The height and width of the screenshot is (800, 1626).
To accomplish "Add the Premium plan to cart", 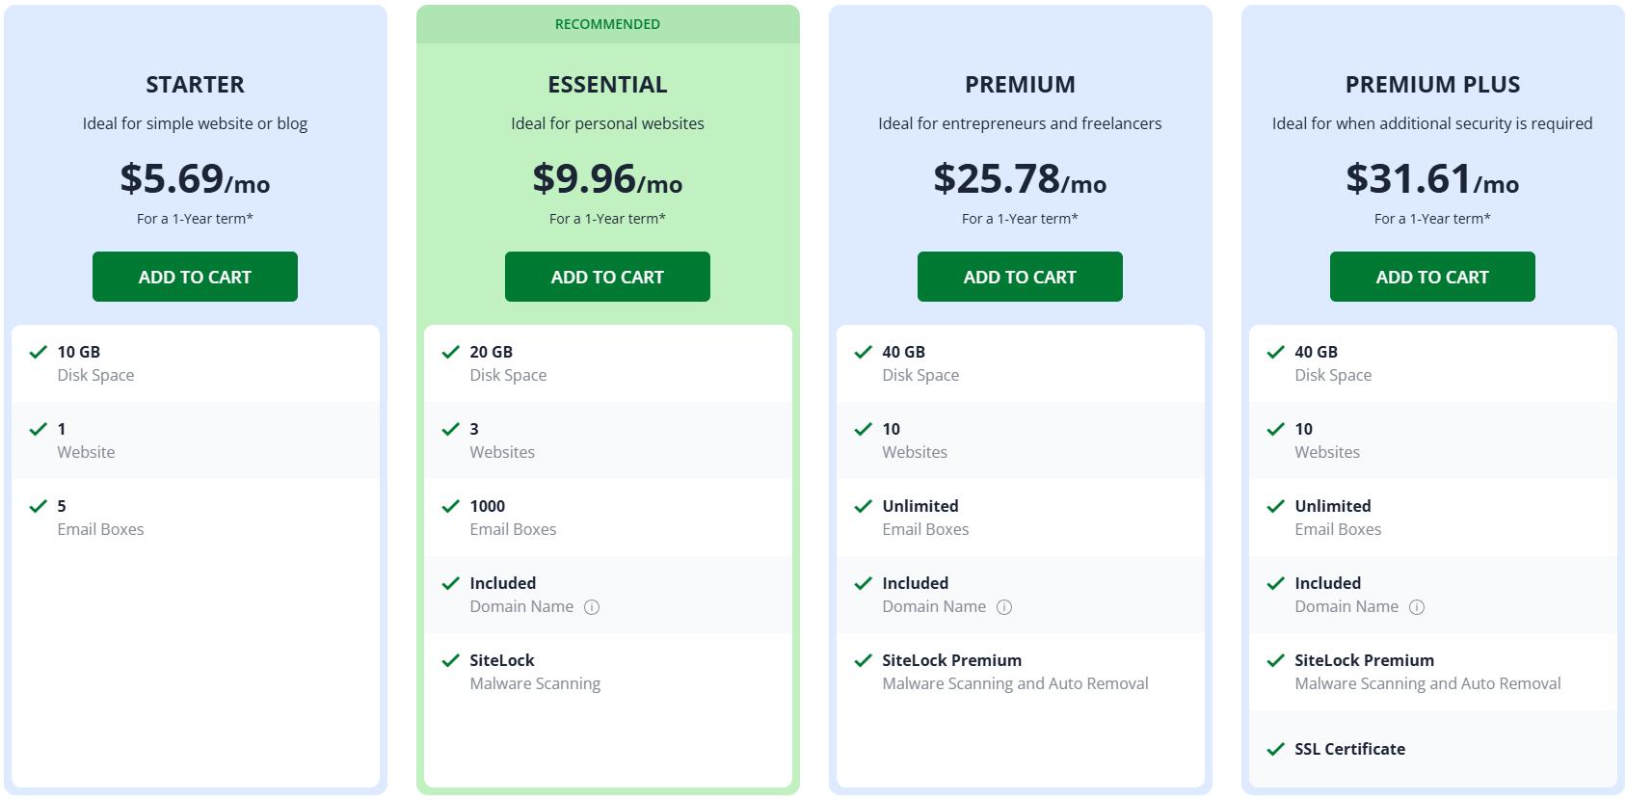I will (1020, 277).
